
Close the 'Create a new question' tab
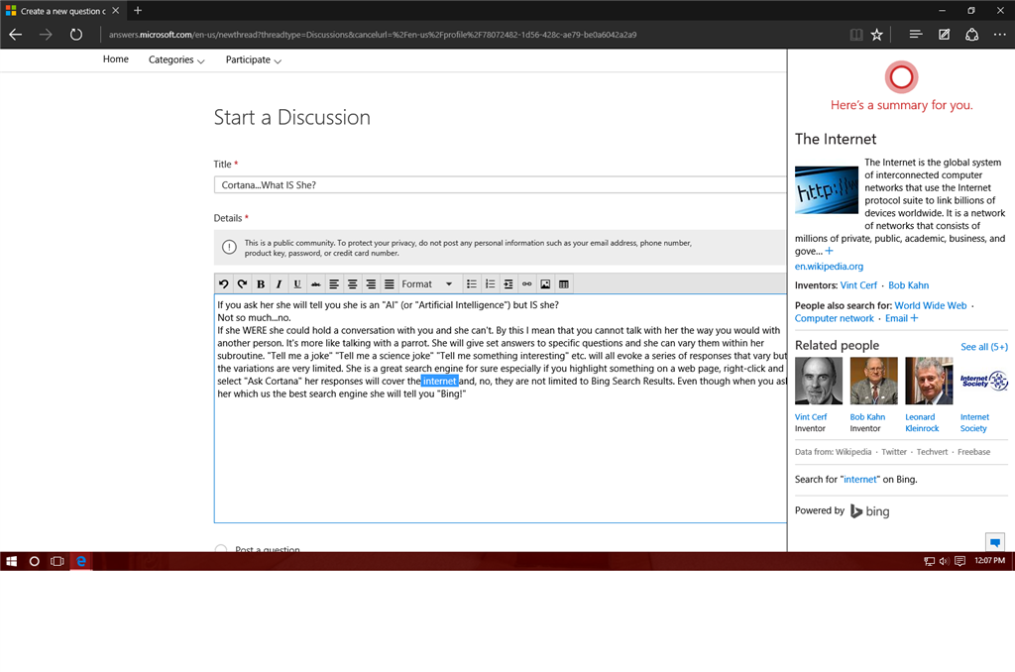[x=115, y=10]
